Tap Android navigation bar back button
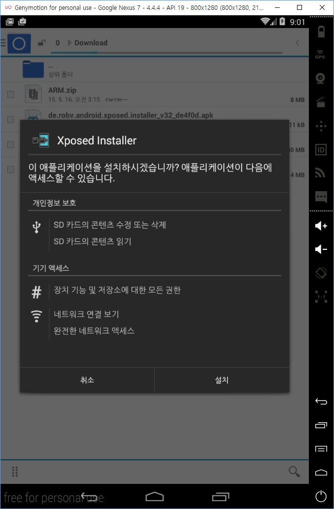 coord(88,496)
